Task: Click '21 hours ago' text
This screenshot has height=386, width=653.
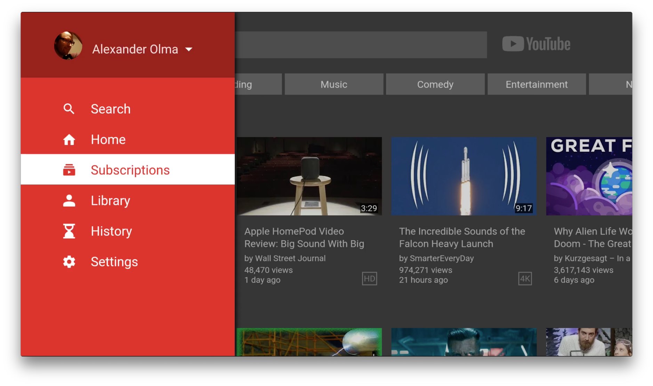Action: point(424,280)
